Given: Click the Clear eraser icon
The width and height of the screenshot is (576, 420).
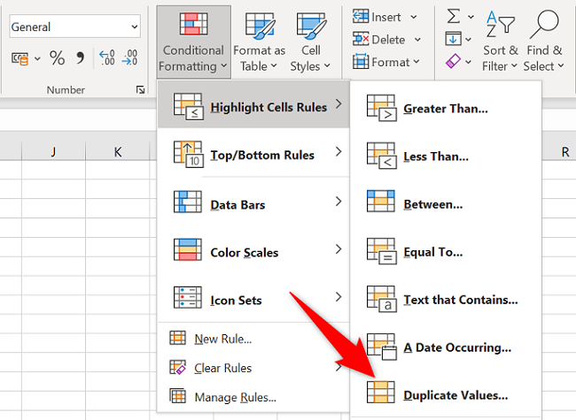Looking at the screenshot, I should tap(454, 61).
